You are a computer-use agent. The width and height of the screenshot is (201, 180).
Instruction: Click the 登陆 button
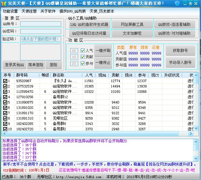tap(54, 65)
